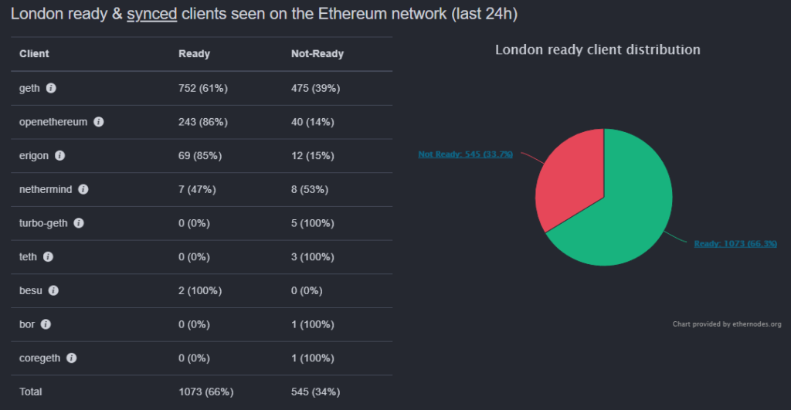Click the "Client" column header

34,54
